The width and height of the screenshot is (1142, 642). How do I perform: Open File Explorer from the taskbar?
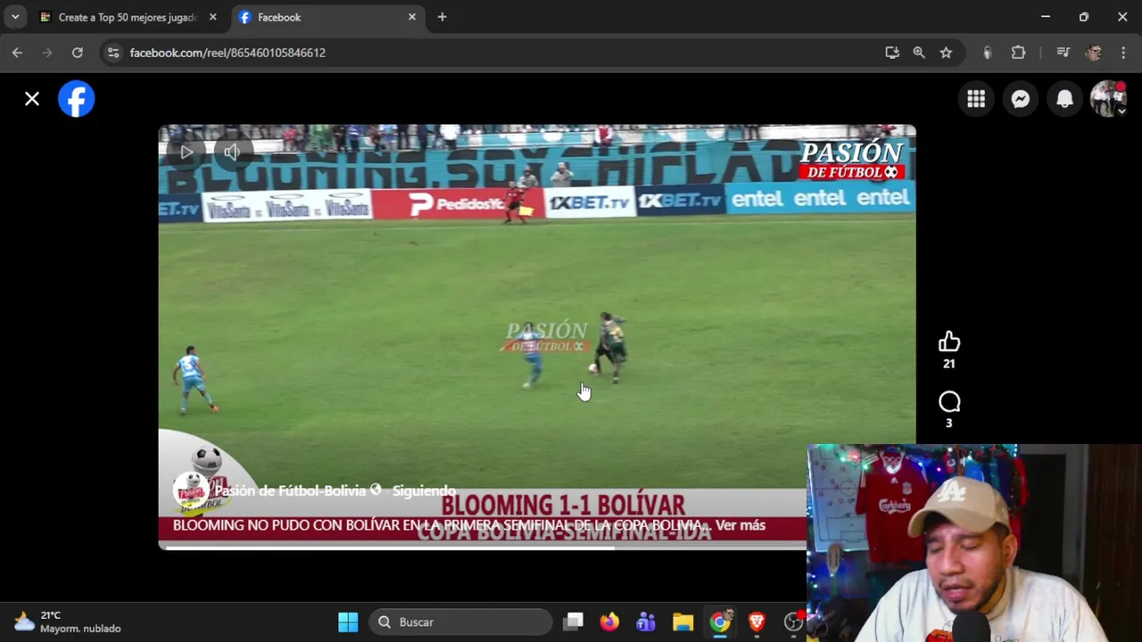[683, 622]
